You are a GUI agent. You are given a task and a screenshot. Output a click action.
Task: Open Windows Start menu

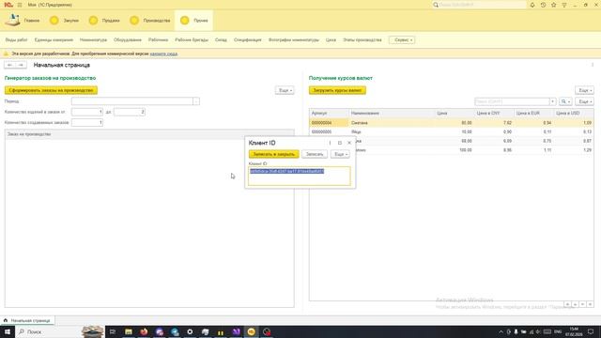pyautogui.click(x=8, y=331)
